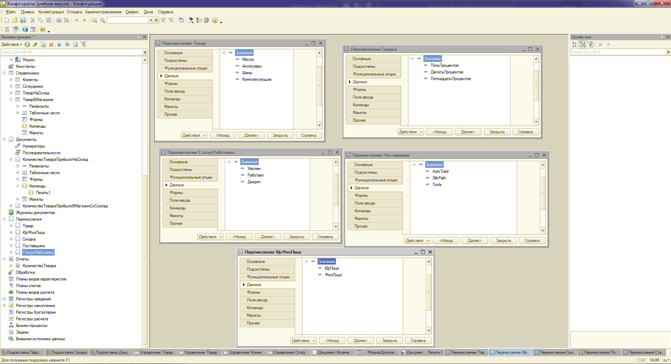Open the Конфигурация menu
This screenshot has width=671, height=364.
click(x=51, y=12)
